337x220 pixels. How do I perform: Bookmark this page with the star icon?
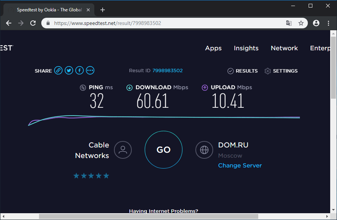pyautogui.click(x=301, y=23)
